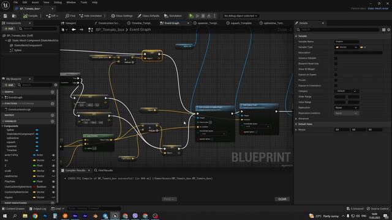Screen dimensions: 392x220
Task: Open My Blueprint settings gear icon
Action: (56, 85)
